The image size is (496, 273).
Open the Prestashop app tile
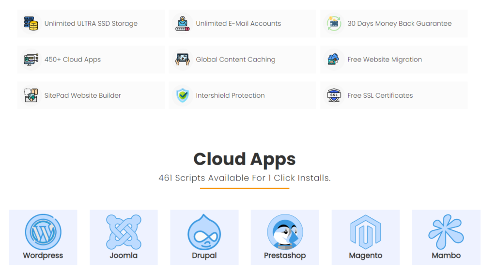285,237
